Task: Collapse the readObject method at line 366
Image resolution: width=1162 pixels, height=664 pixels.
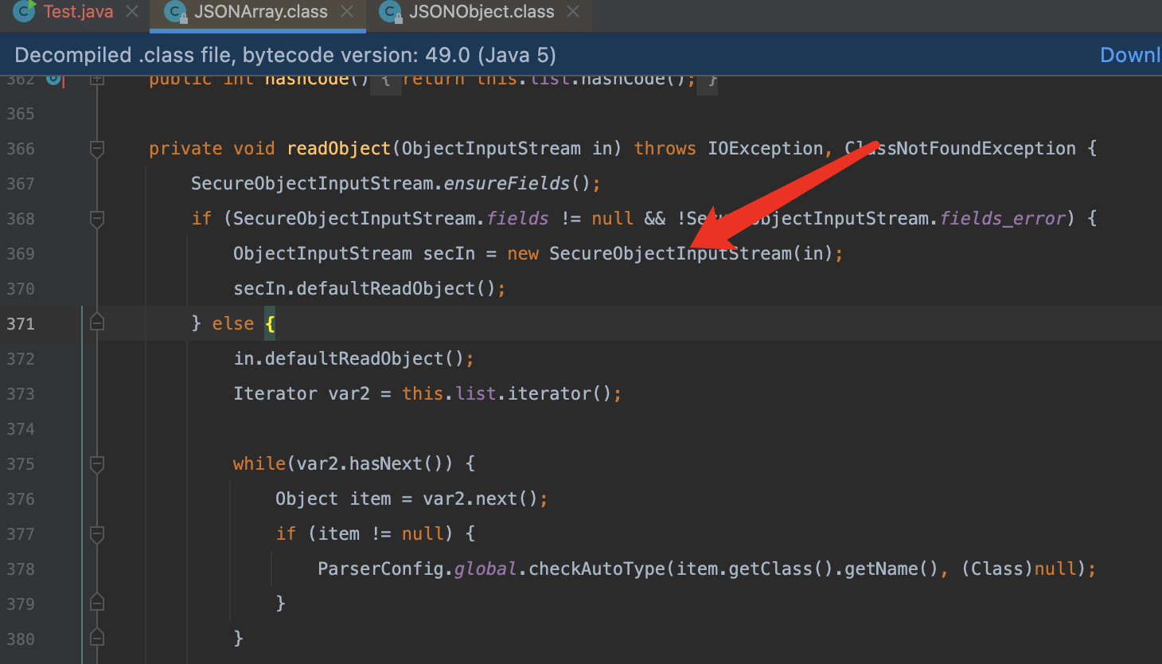Action: (x=97, y=149)
